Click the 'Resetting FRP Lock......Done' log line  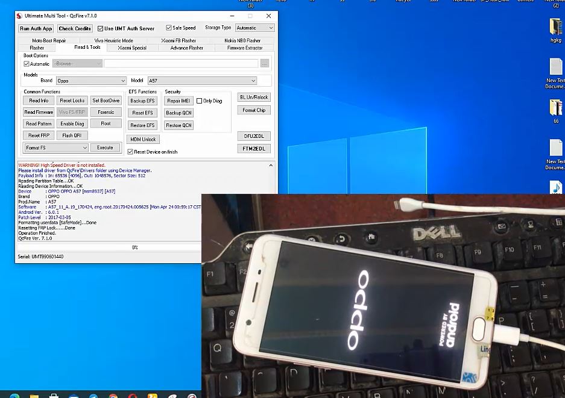coord(47,228)
